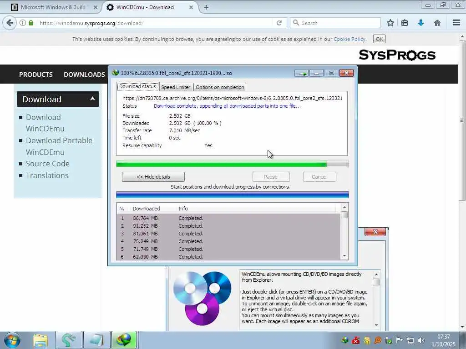Click the yellow tray icon beside red X
Viewport: 466px width, 349px height.
(367, 340)
